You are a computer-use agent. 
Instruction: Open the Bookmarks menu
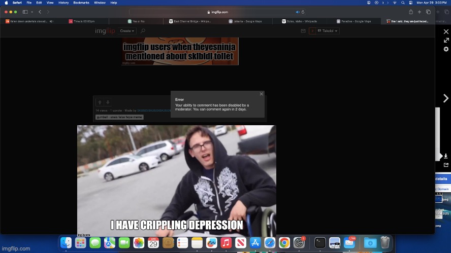pos(81,3)
